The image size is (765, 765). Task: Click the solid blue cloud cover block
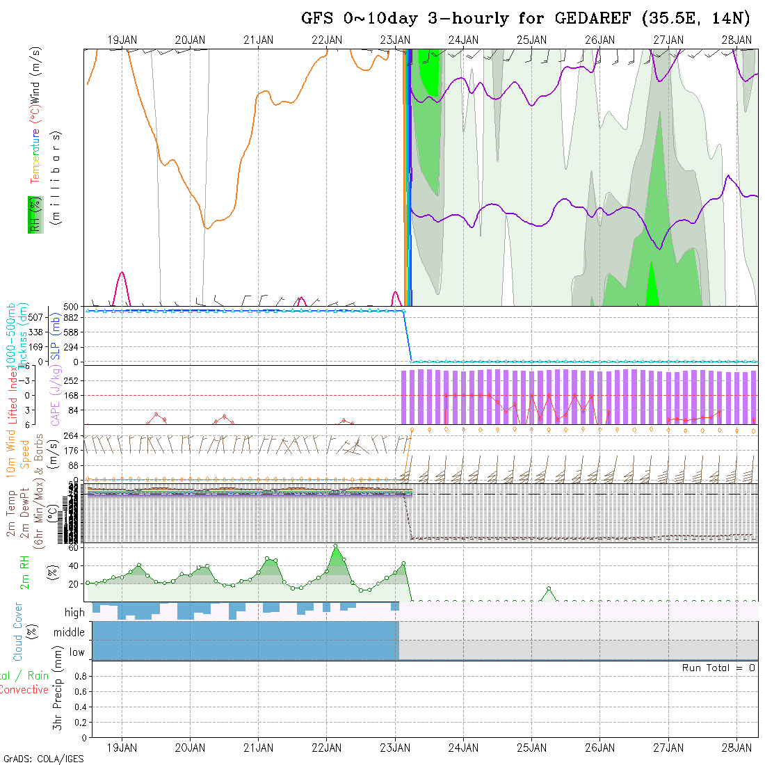[x=243, y=640]
